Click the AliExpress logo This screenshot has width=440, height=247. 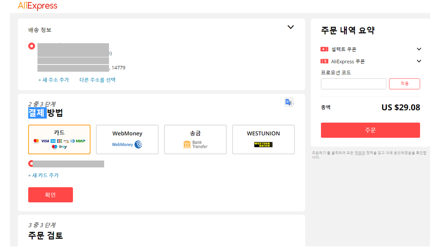(37, 6)
